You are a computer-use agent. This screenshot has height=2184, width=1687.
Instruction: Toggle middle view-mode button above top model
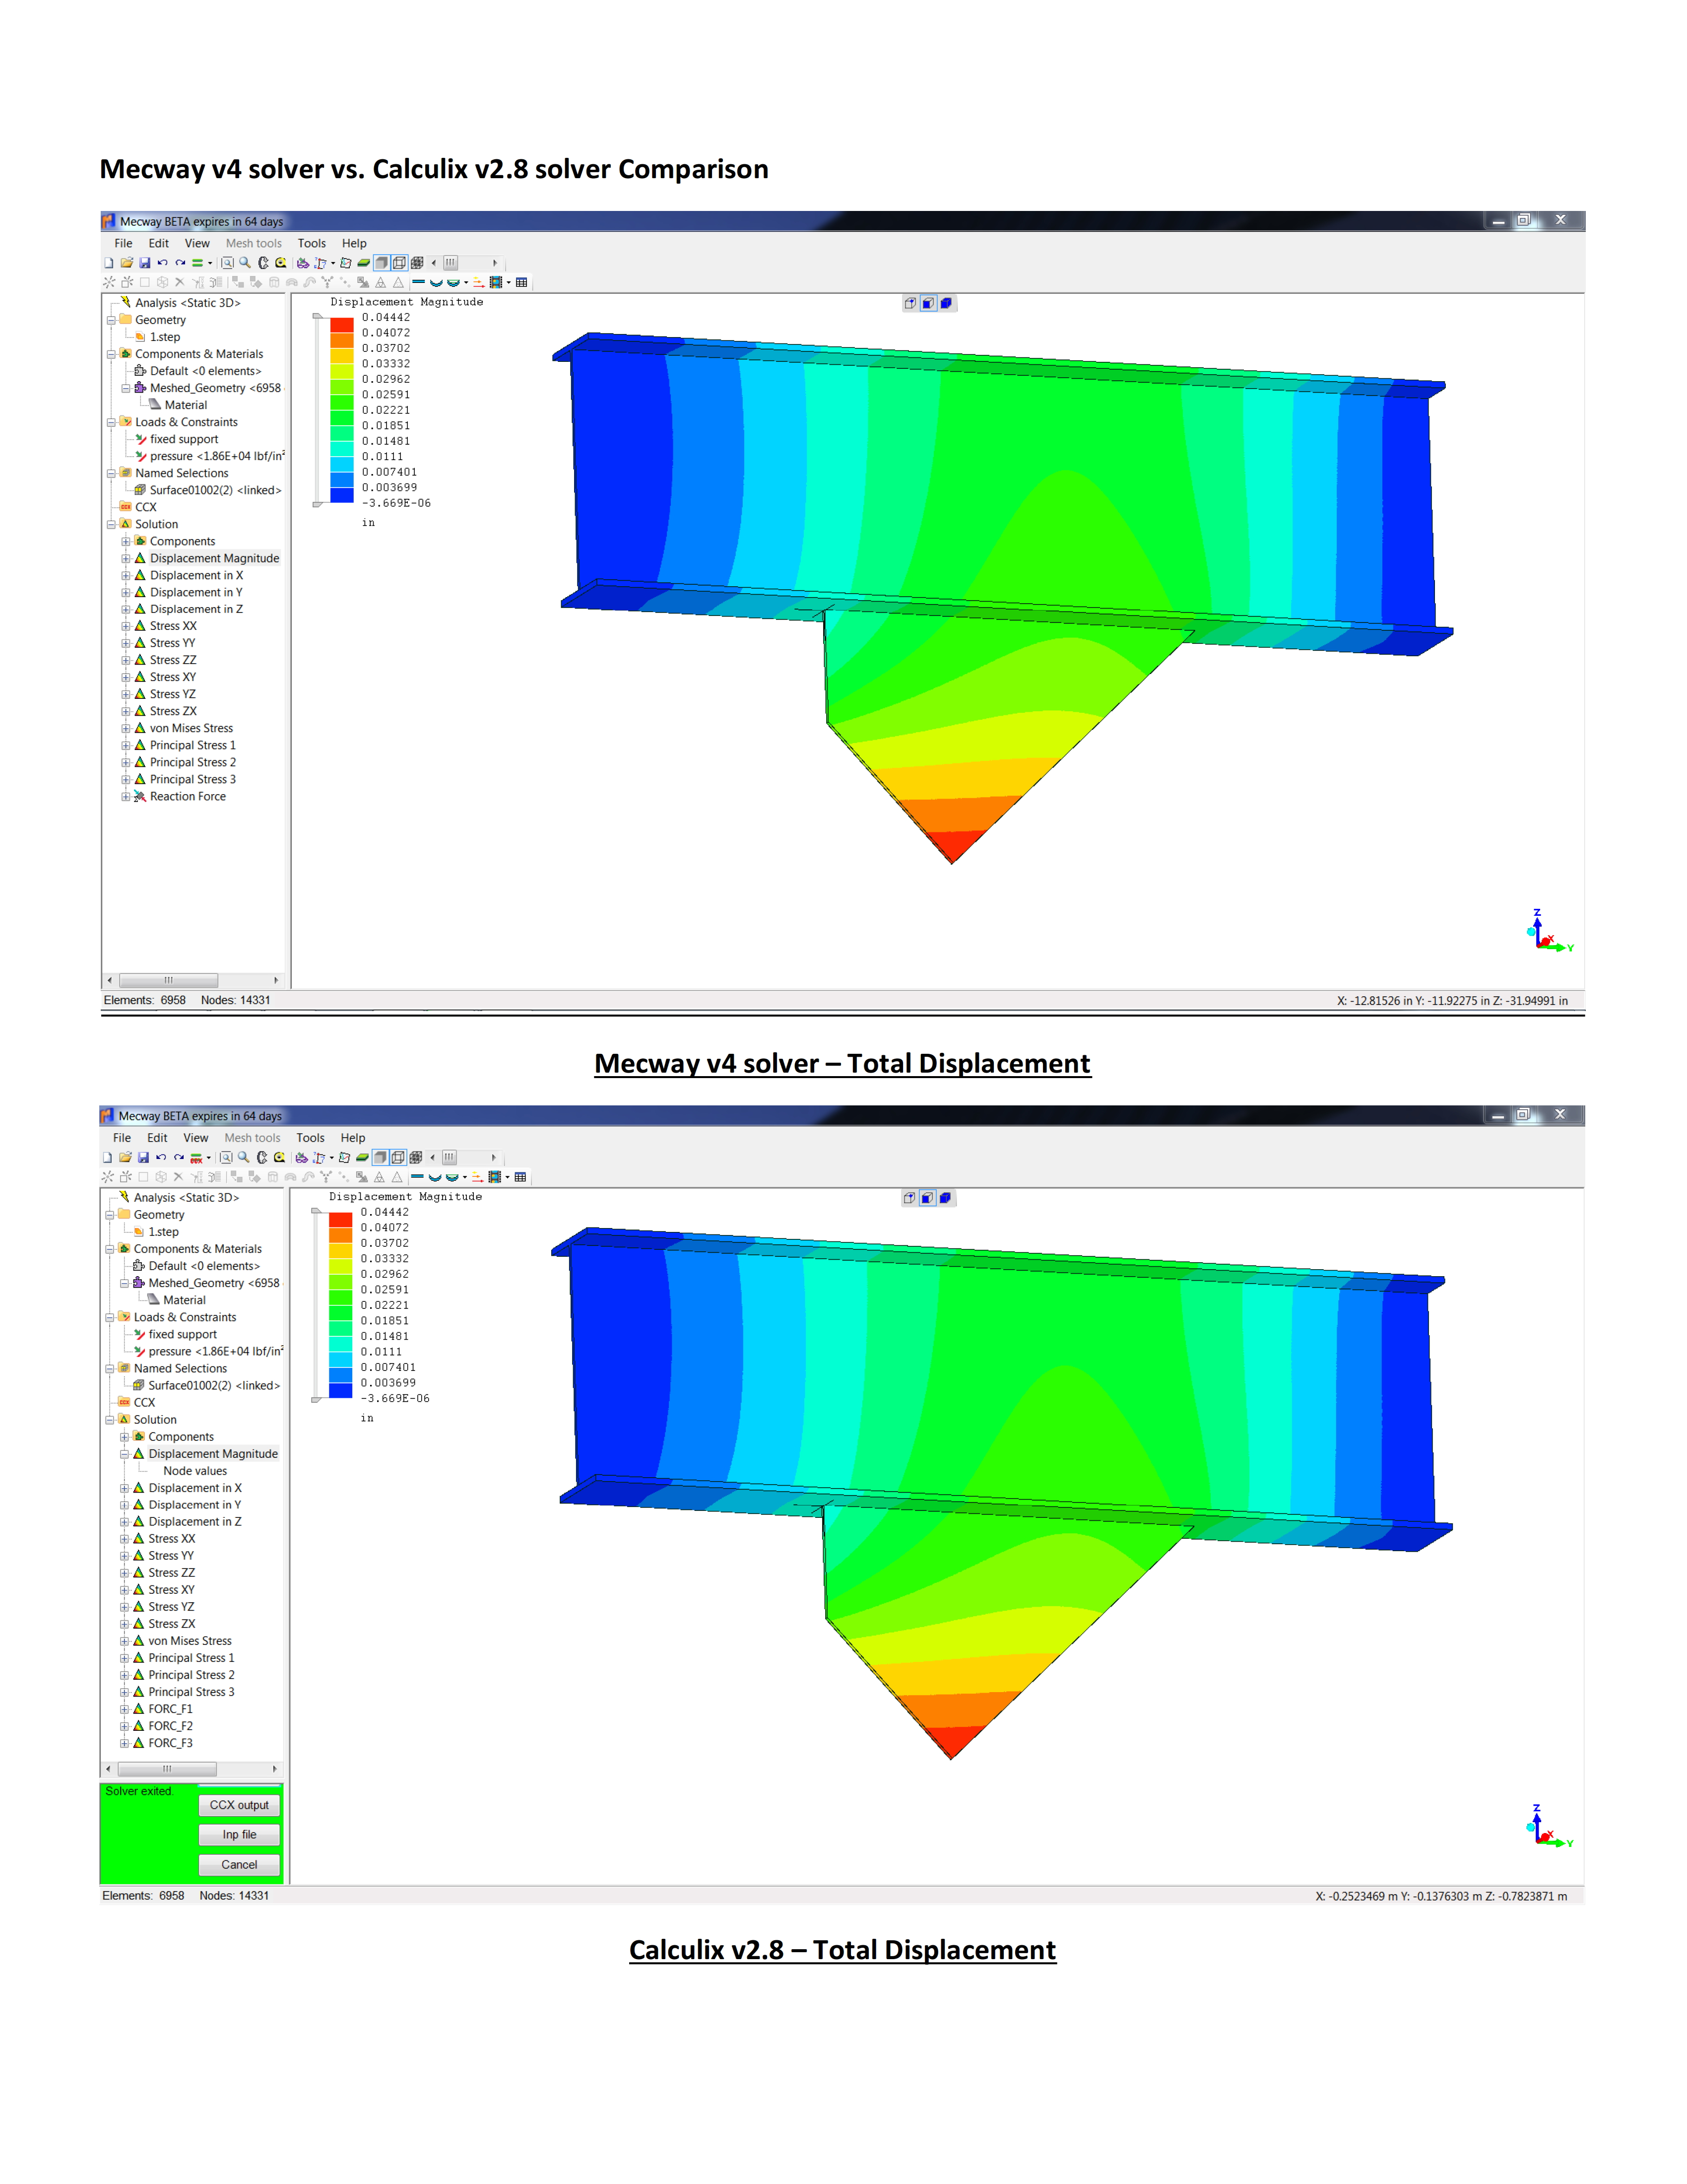(928, 303)
